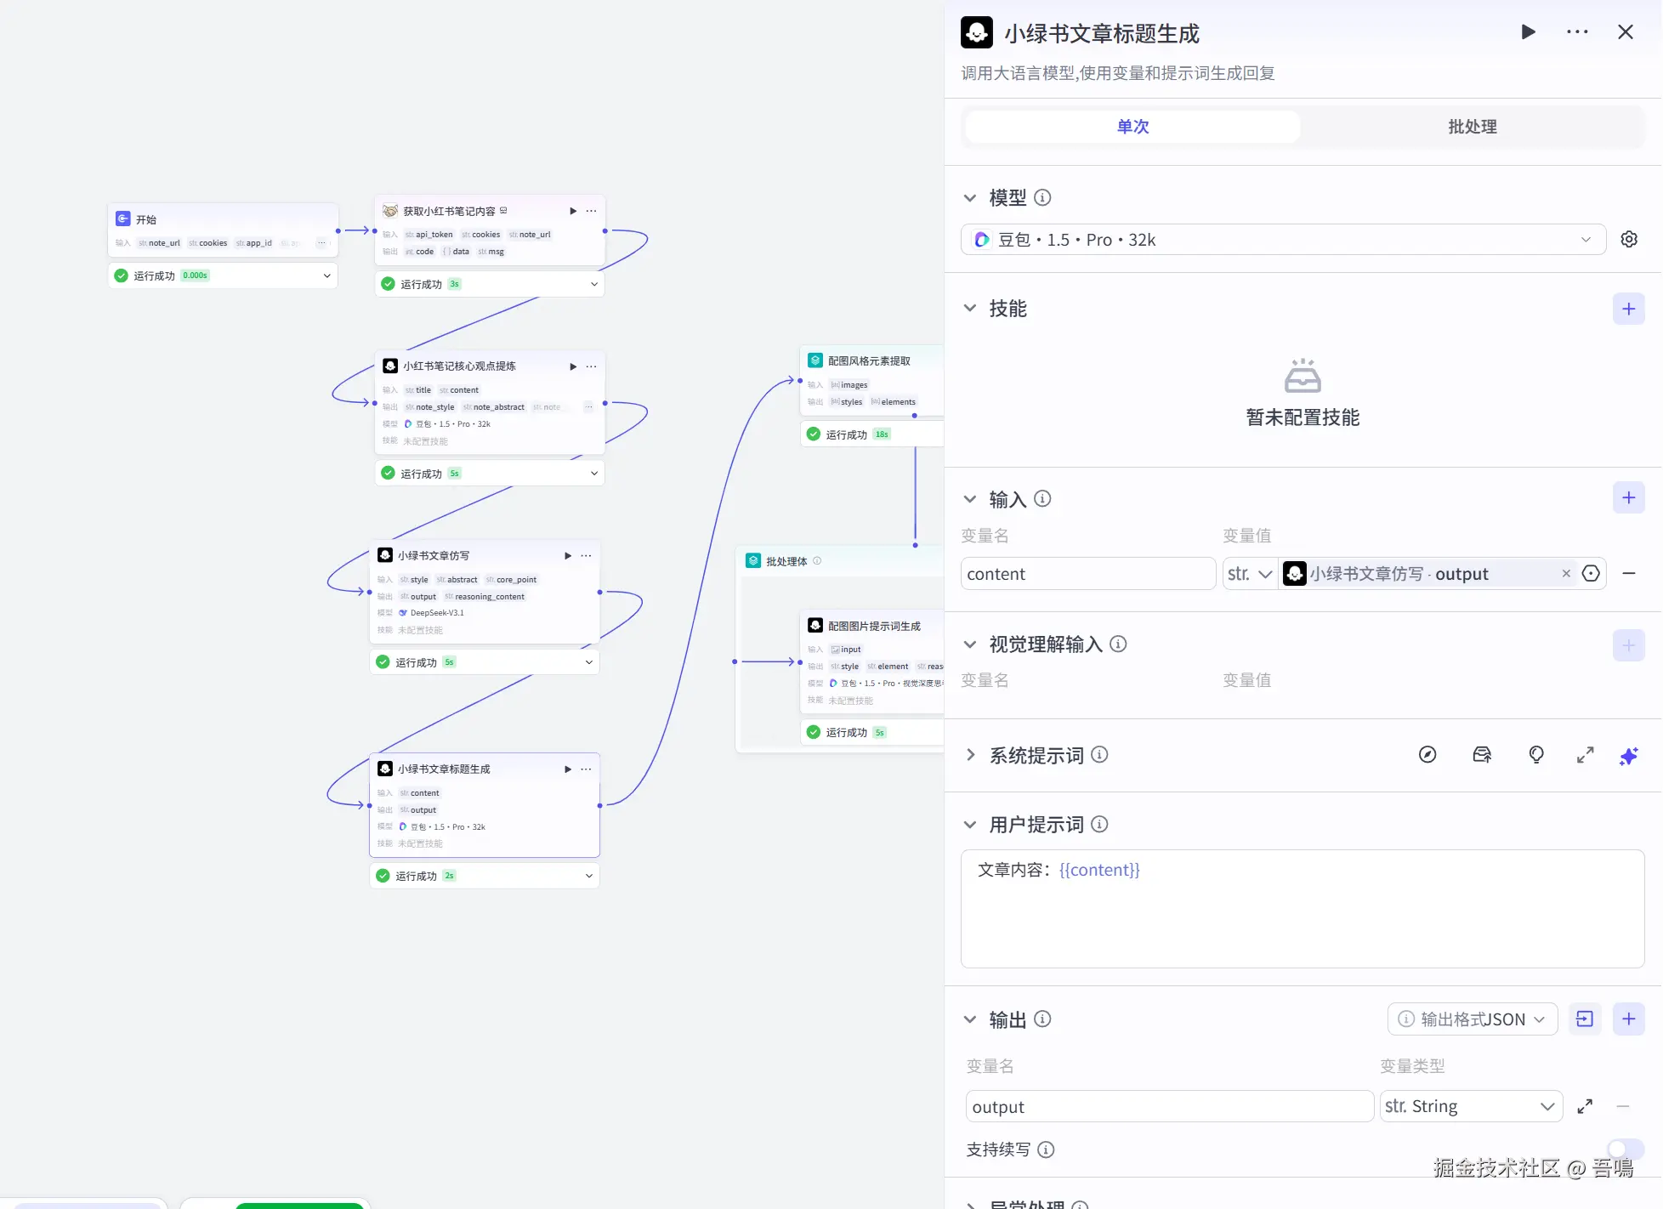The width and height of the screenshot is (1663, 1209).
Task: Run the 小绿书文章标题生成 node with play icon
Action: [1528, 32]
